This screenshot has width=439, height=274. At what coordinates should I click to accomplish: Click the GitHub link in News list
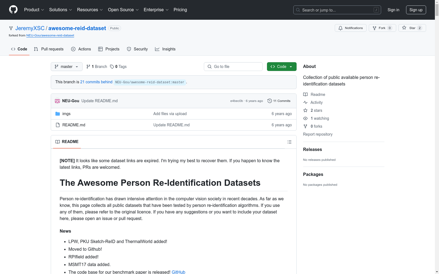178,272
